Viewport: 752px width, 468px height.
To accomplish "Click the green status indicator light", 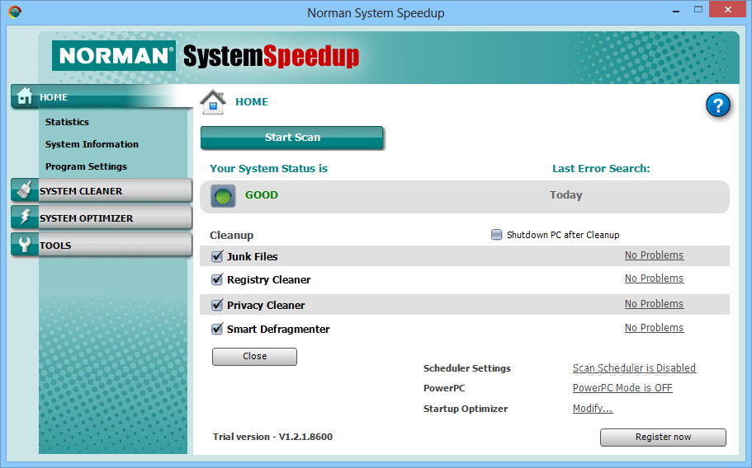I will click(223, 196).
